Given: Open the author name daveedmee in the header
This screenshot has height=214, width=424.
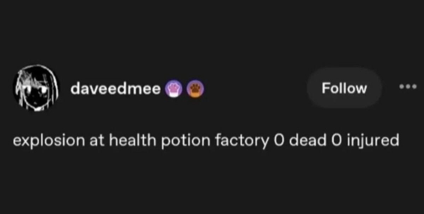Looking at the screenshot, I should 116,89.
